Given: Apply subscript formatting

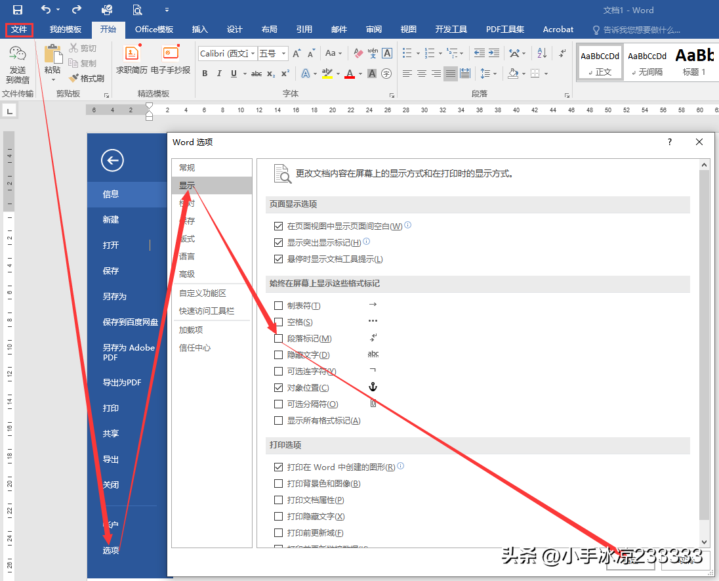Looking at the screenshot, I should 271,74.
